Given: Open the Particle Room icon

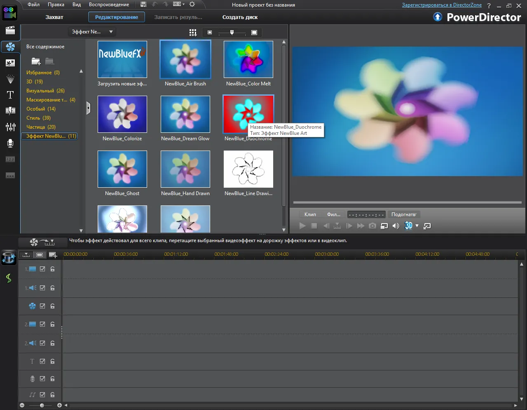Looking at the screenshot, I should point(10,79).
